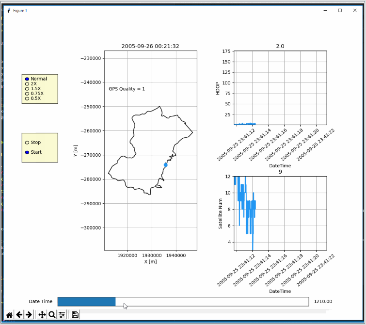Click the Date Time slider label

(x=41, y=301)
